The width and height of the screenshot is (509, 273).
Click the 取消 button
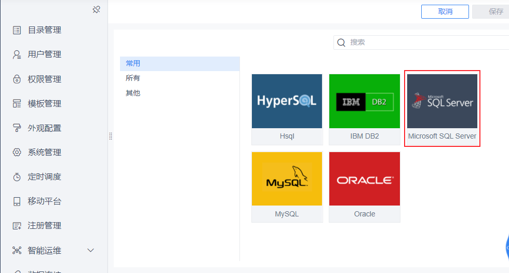click(445, 11)
